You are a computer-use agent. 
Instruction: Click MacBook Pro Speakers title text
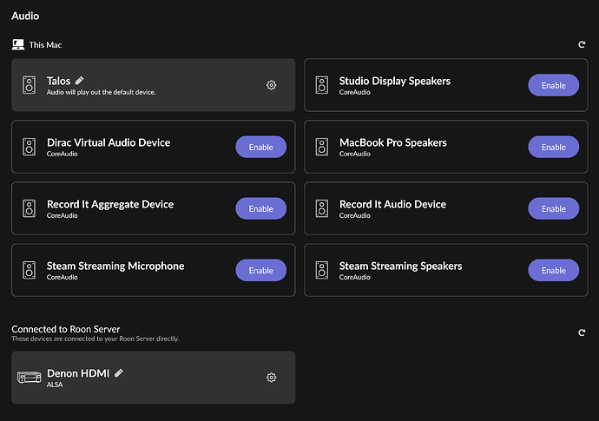coord(393,142)
